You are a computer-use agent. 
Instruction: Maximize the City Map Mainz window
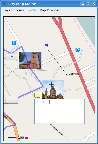coord(88,4)
